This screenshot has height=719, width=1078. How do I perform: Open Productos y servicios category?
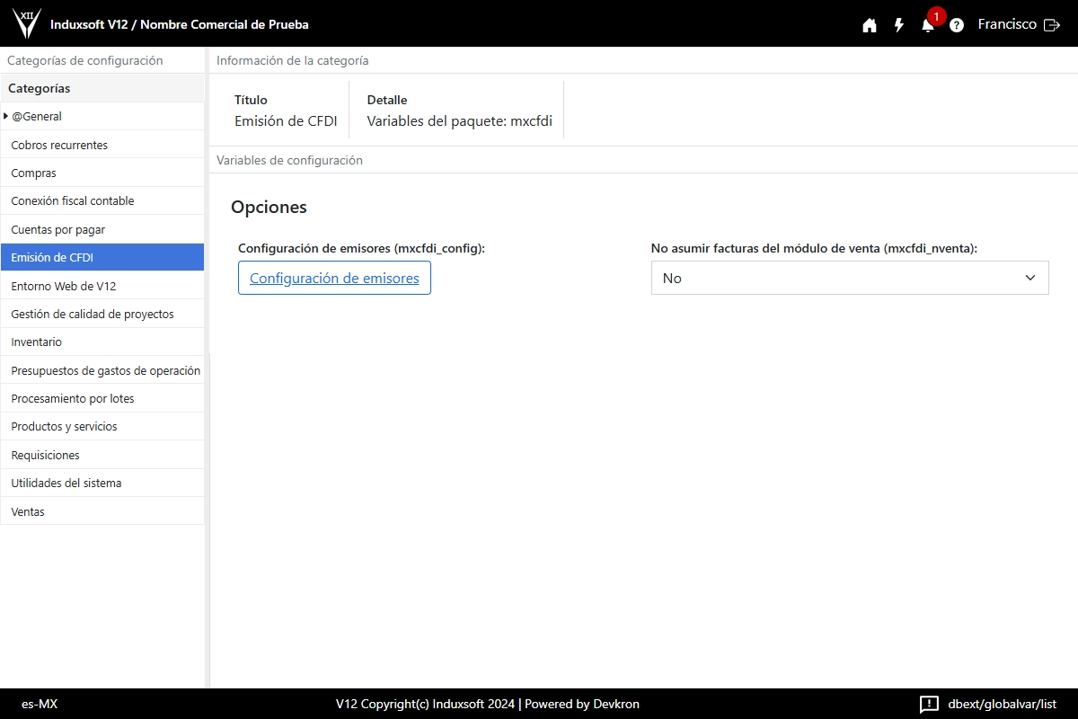64,426
